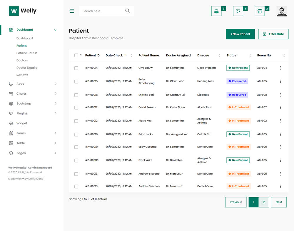Tick the checkbox for patient #P-00014

pos(76,68)
